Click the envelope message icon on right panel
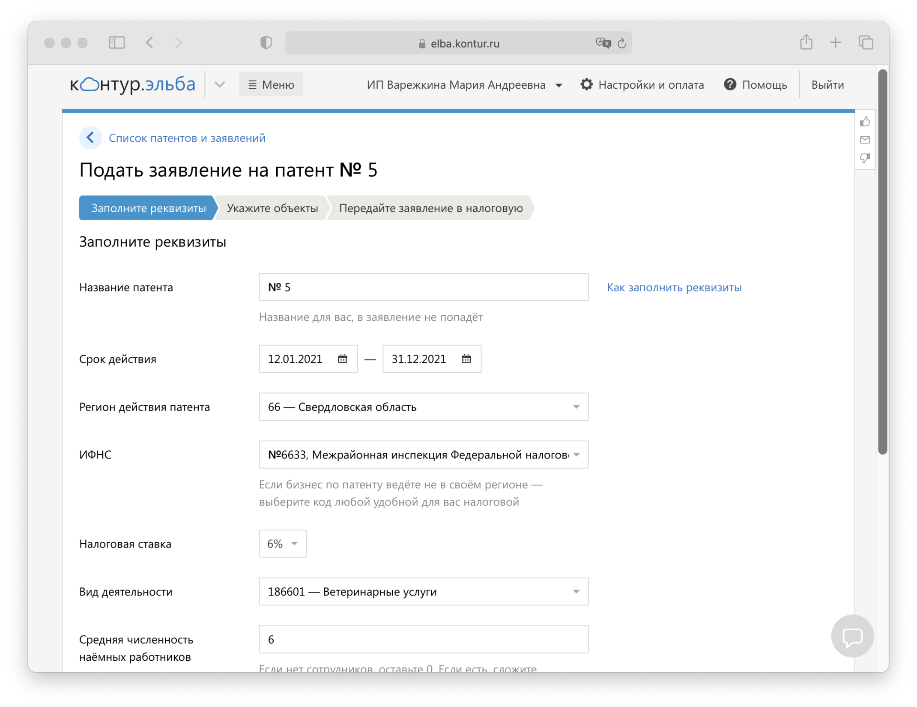 864,140
